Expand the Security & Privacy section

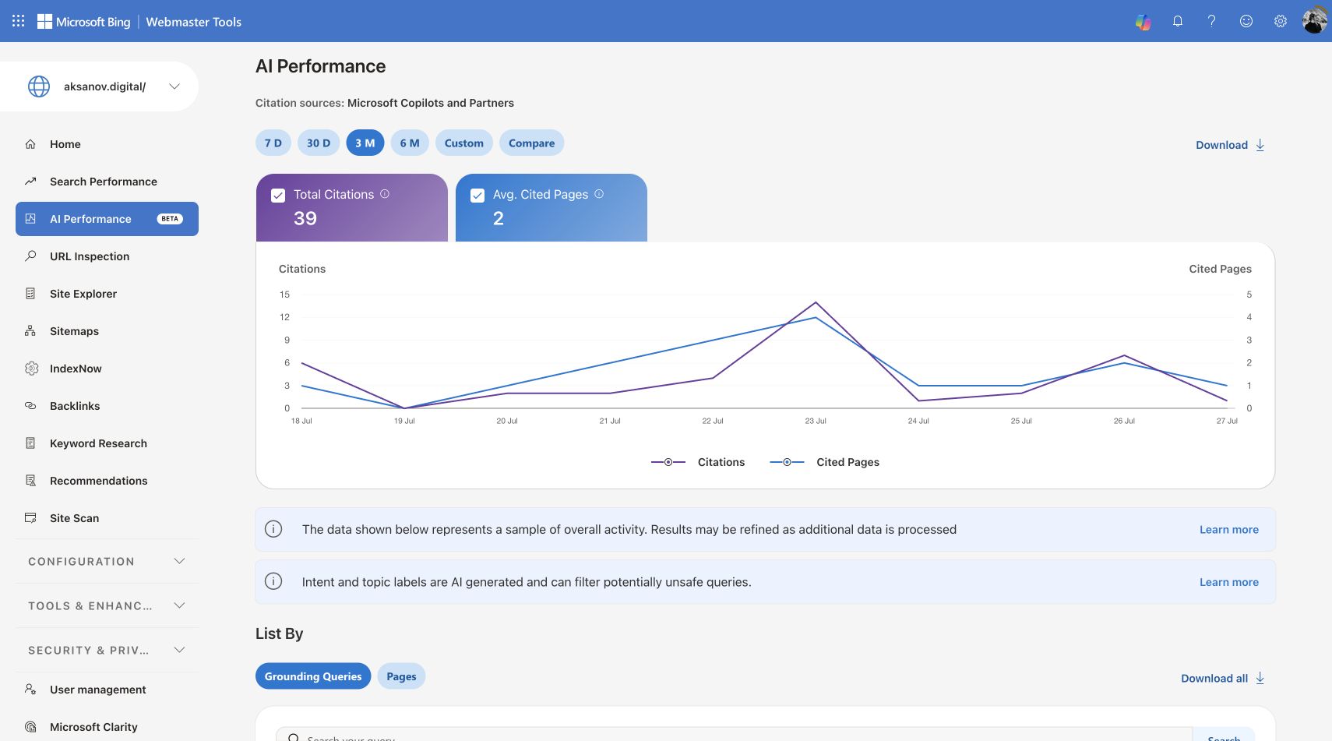pos(107,651)
